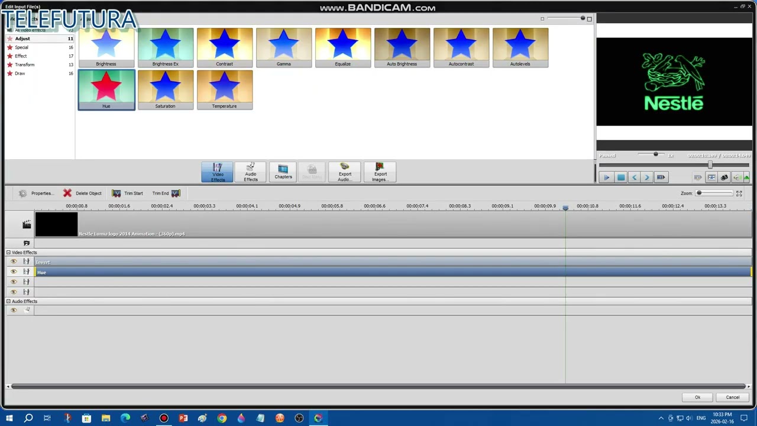This screenshot has height=426, width=757.
Task: Open the Audio Effects tab
Action: (x=250, y=172)
